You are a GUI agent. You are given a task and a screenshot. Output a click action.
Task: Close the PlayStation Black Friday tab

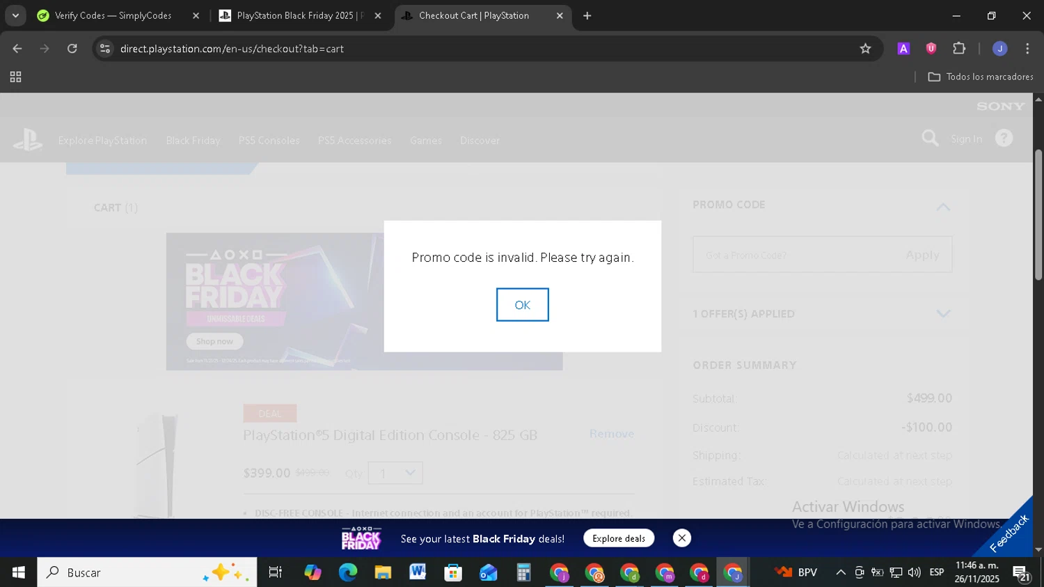pyautogui.click(x=378, y=15)
